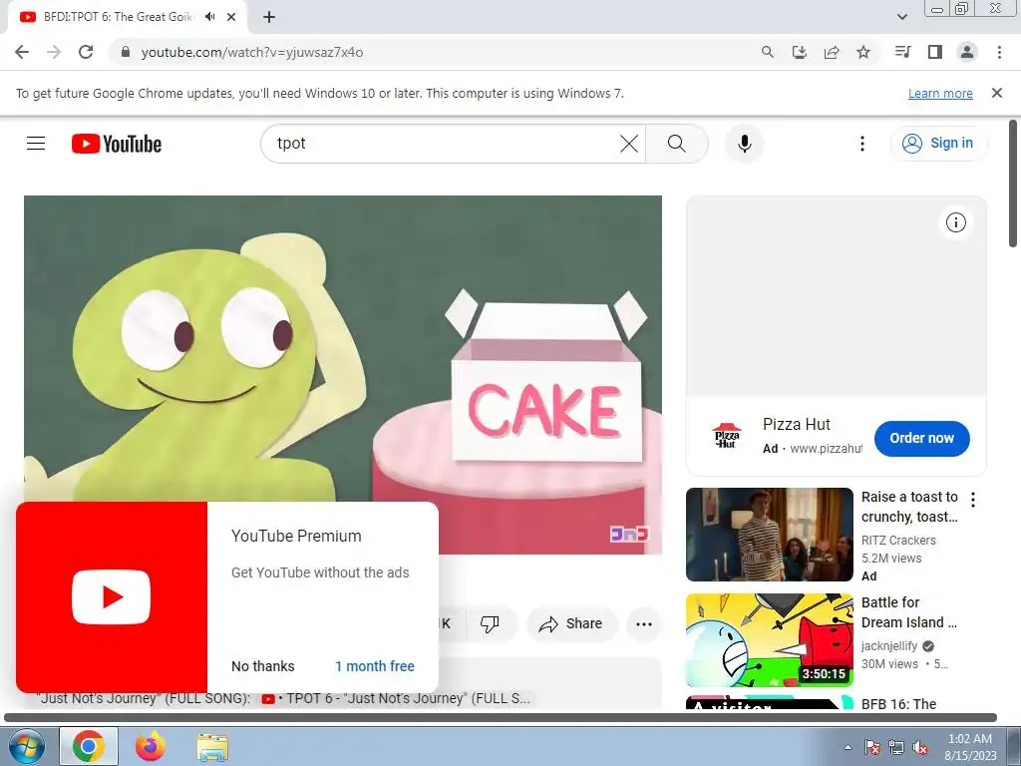
Task: Go to YouTube home via logo
Action: click(x=117, y=144)
